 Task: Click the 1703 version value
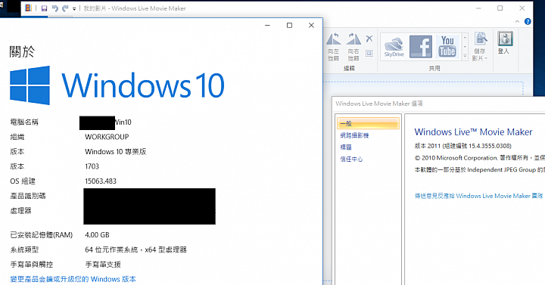[x=92, y=166]
